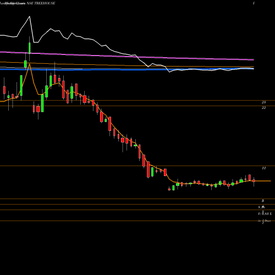The height and width of the screenshot is (275, 275).
Task: Click the last red candlestick on the chart
Action: click(254, 181)
